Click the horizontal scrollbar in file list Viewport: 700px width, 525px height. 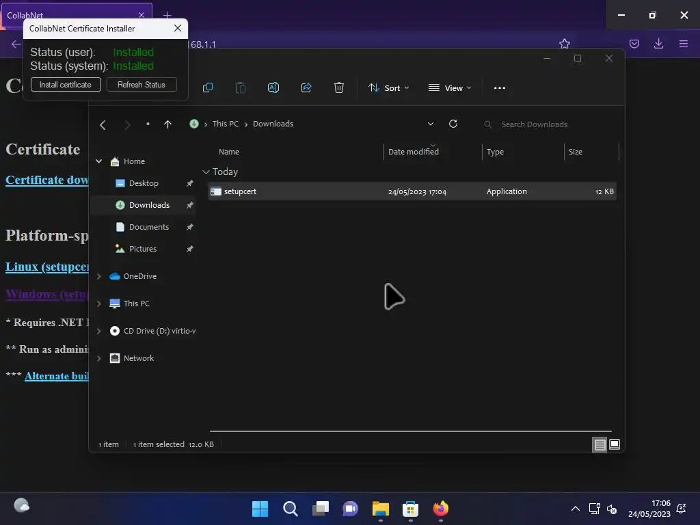click(411, 431)
